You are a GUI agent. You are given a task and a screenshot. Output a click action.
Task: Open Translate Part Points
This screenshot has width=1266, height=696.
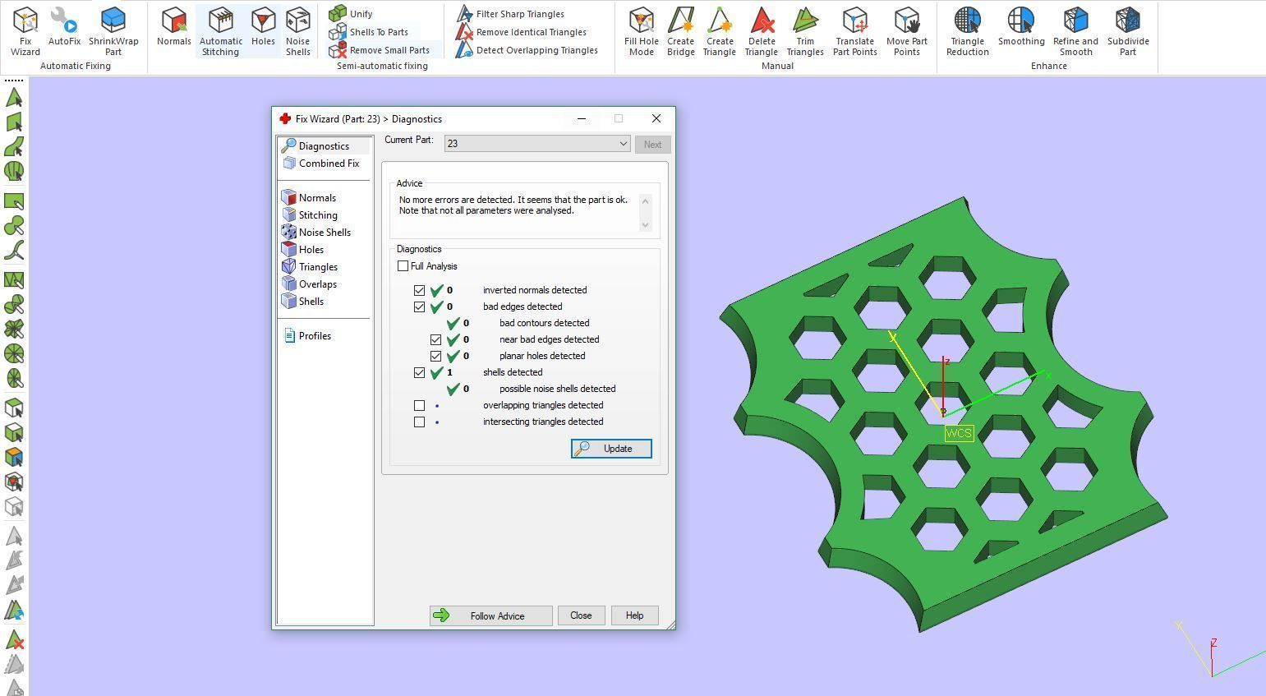[855, 31]
